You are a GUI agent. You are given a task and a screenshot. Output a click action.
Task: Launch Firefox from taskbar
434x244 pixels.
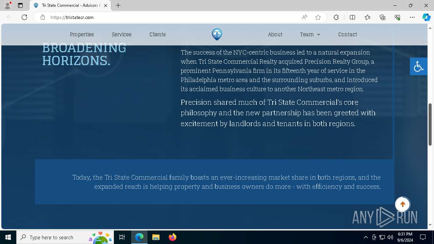pyautogui.click(x=173, y=237)
